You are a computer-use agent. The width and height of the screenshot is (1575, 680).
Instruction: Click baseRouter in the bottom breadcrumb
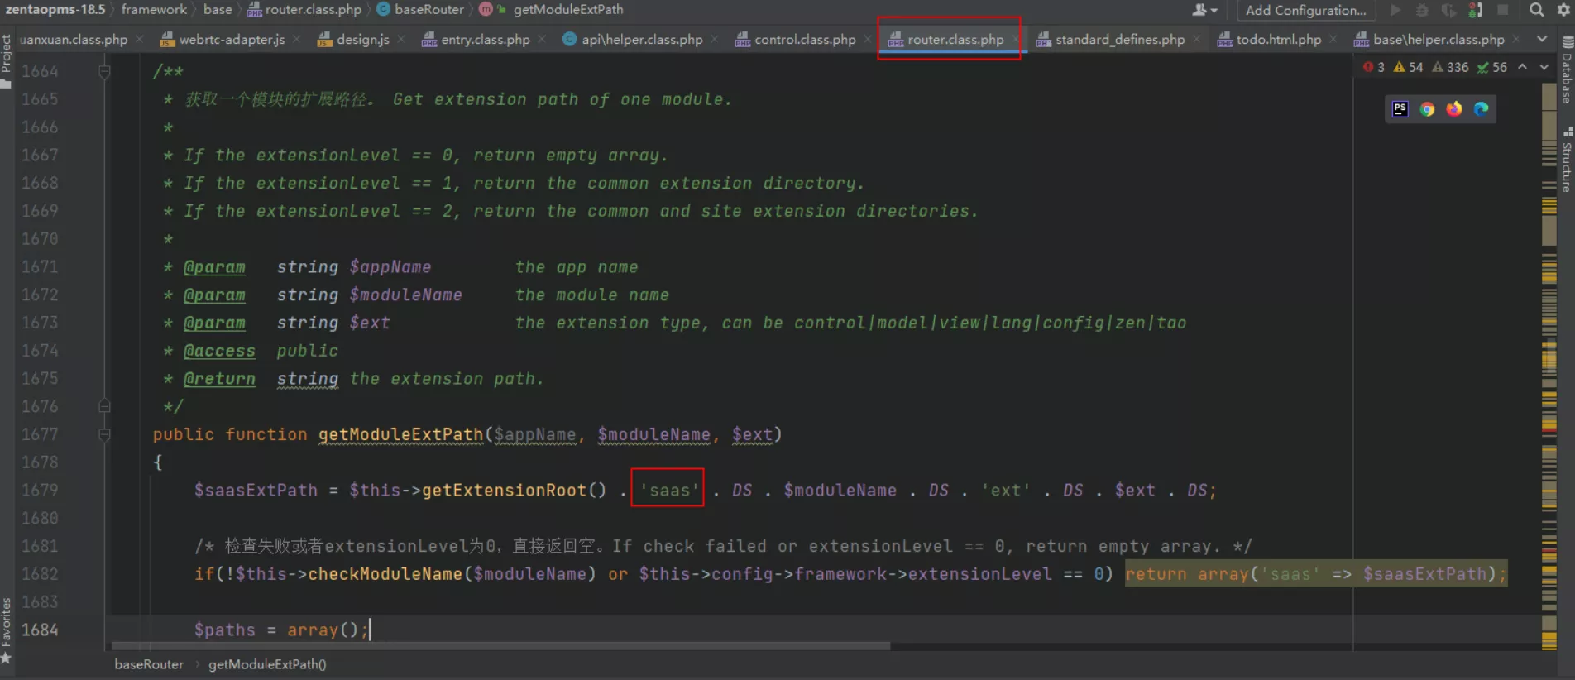[149, 664]
